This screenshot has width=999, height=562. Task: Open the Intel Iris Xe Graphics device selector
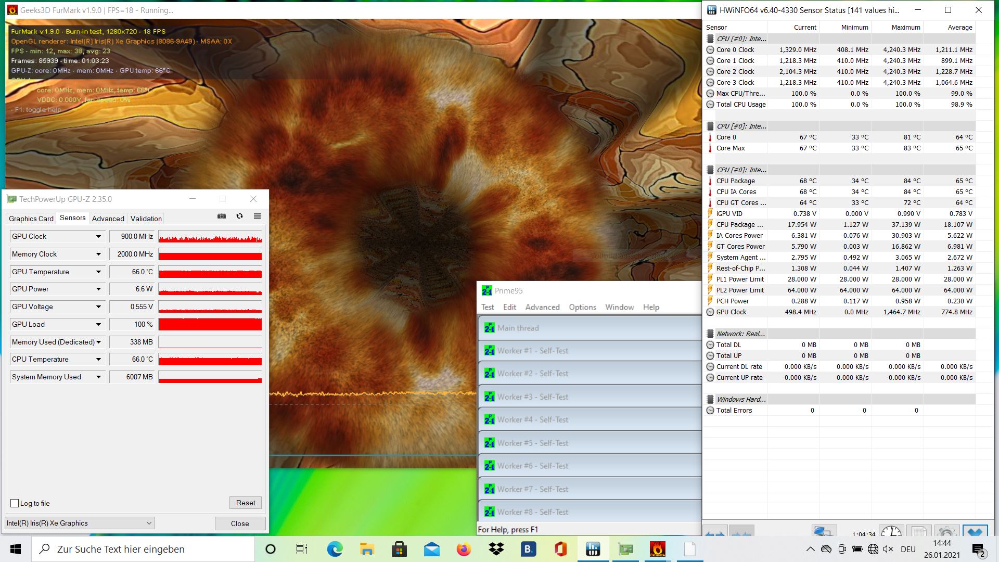pyautogui.click(x=80, y=523)
